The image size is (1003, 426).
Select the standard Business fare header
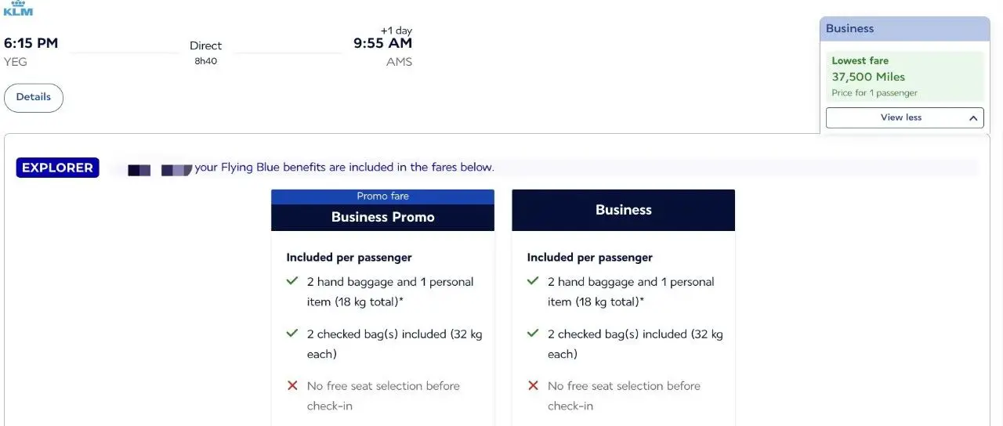tap(623, 210)
